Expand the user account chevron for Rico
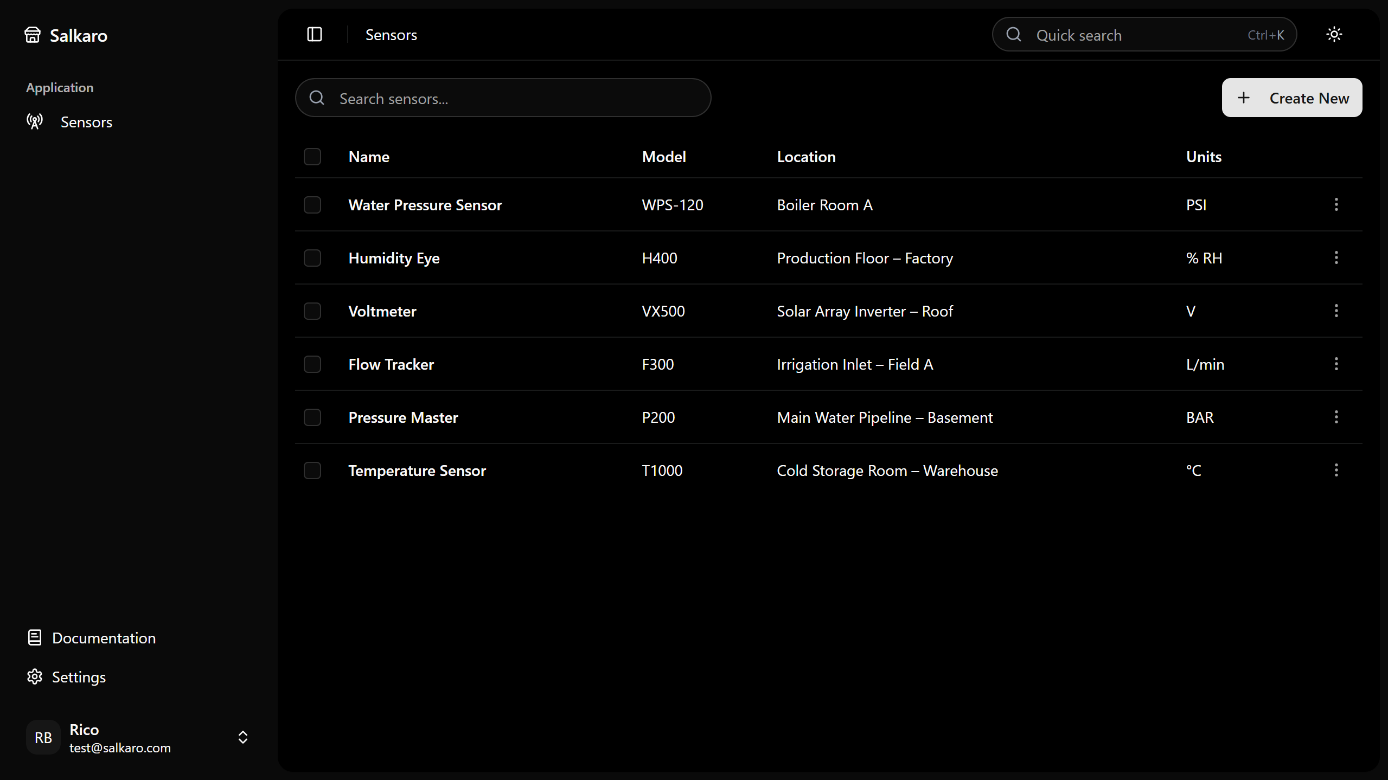1388x780 pixels. tap(242, 737)
